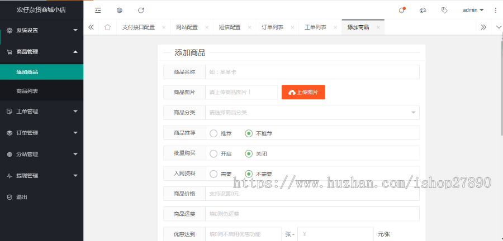
Task: Click the page vertical scrollbar
Action: click(x=501, y=88)
